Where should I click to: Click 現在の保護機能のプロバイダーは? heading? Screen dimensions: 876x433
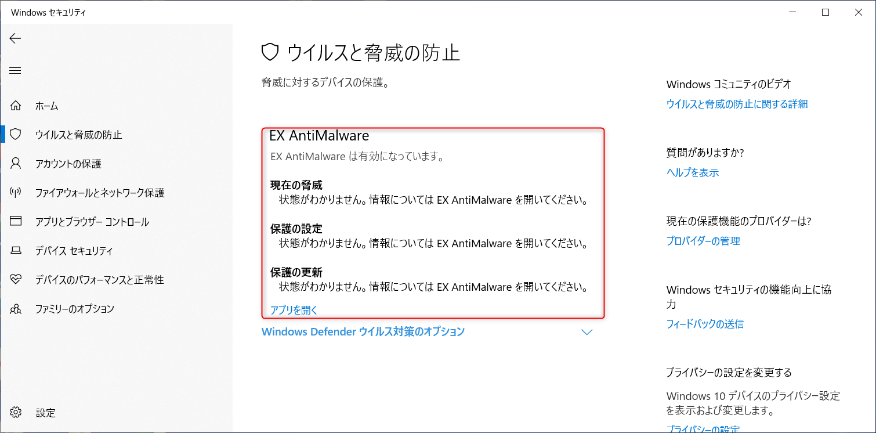739,221
